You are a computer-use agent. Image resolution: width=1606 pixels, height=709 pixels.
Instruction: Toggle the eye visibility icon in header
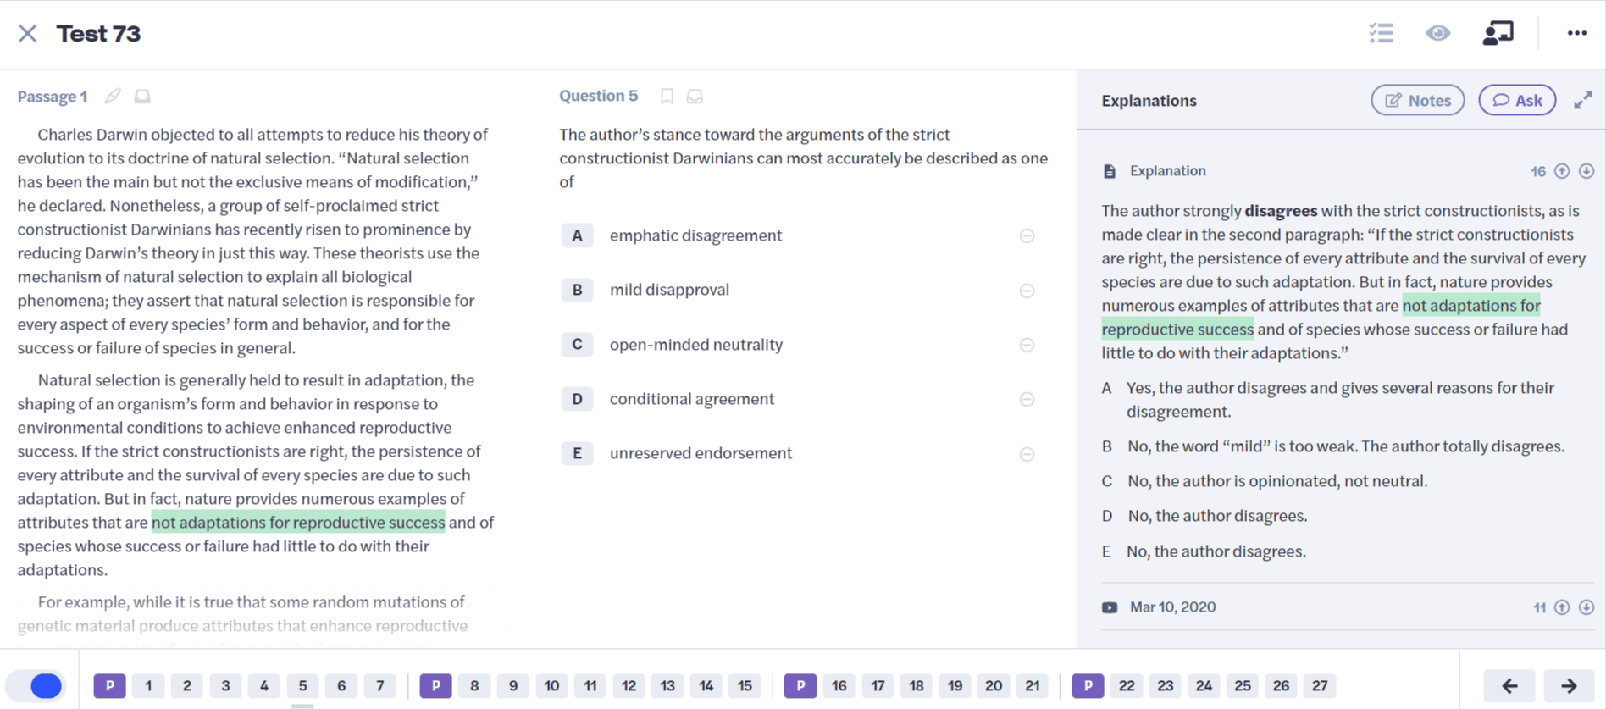click(x=1438, y=33)
